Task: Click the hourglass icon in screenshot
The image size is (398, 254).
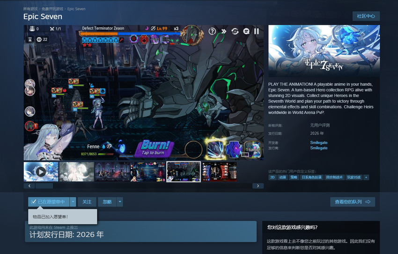Action: [x=29, y=39]
